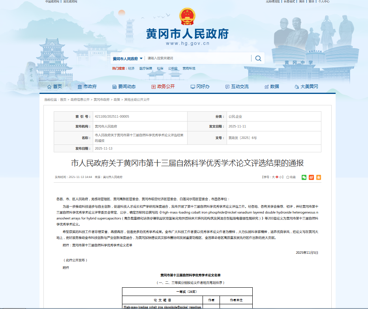Switch to 长者模式 elder mode

[x=289, y=2]
